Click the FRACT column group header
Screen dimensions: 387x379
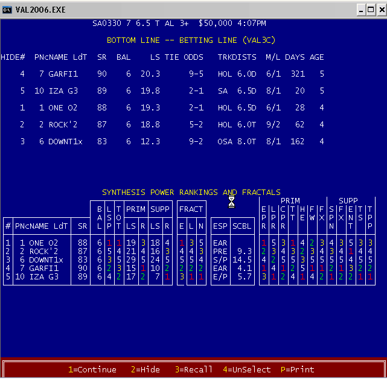(191, 209)
